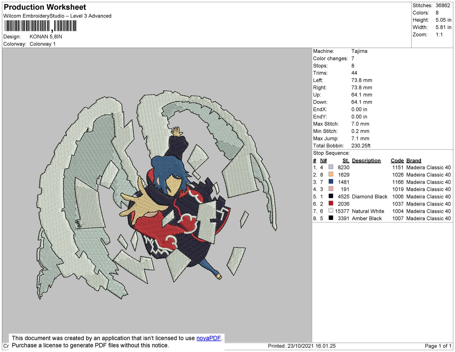Select the Amber Black color swatch
This screenshot has height=352, width=455.
tap(331, 218)
